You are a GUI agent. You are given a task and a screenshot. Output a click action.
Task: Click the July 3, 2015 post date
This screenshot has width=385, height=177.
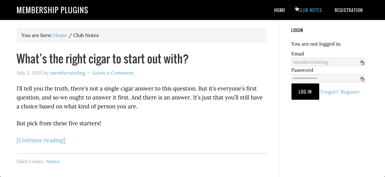[x=29, y=73]
